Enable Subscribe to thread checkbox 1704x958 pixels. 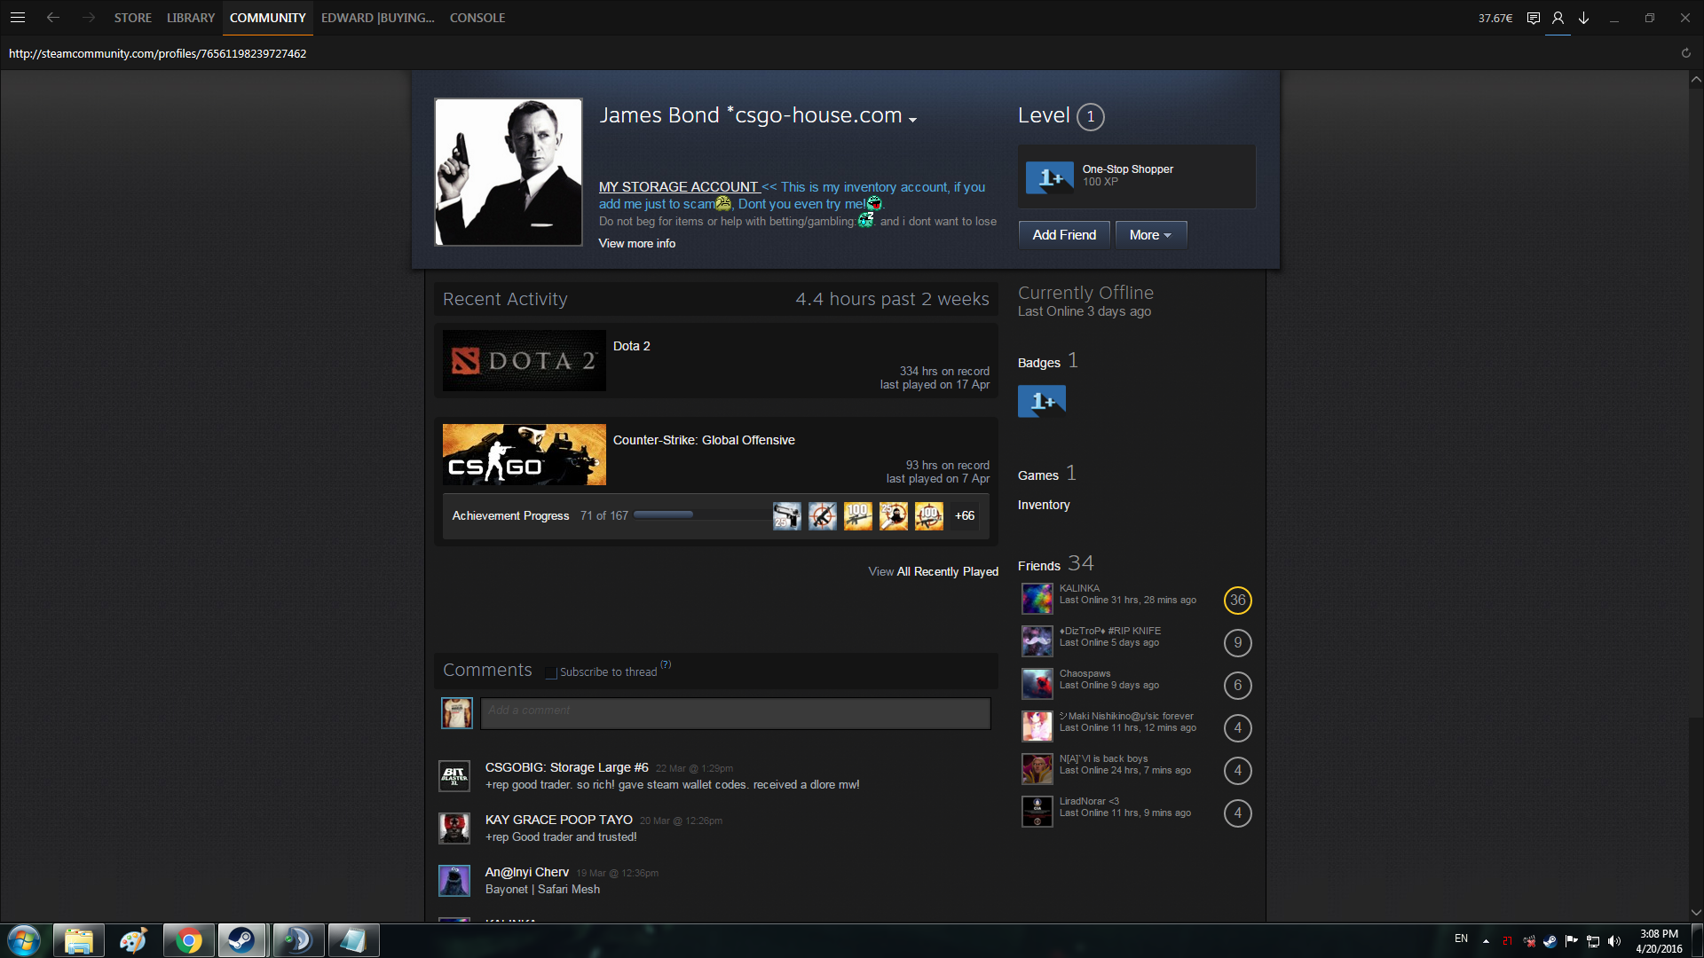pos(551,673)
